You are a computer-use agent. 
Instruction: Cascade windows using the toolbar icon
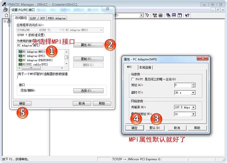coord(168,15)
